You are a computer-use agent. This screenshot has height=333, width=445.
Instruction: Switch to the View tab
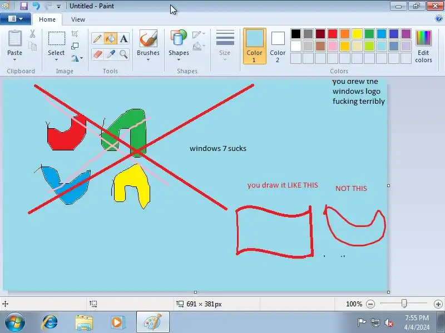click(78, 19)
